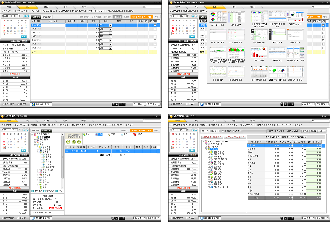Open 예산/지출비교 menu in the 예산 관리 window
Viewport: 331px width, 226px height.
click(217, 125)
